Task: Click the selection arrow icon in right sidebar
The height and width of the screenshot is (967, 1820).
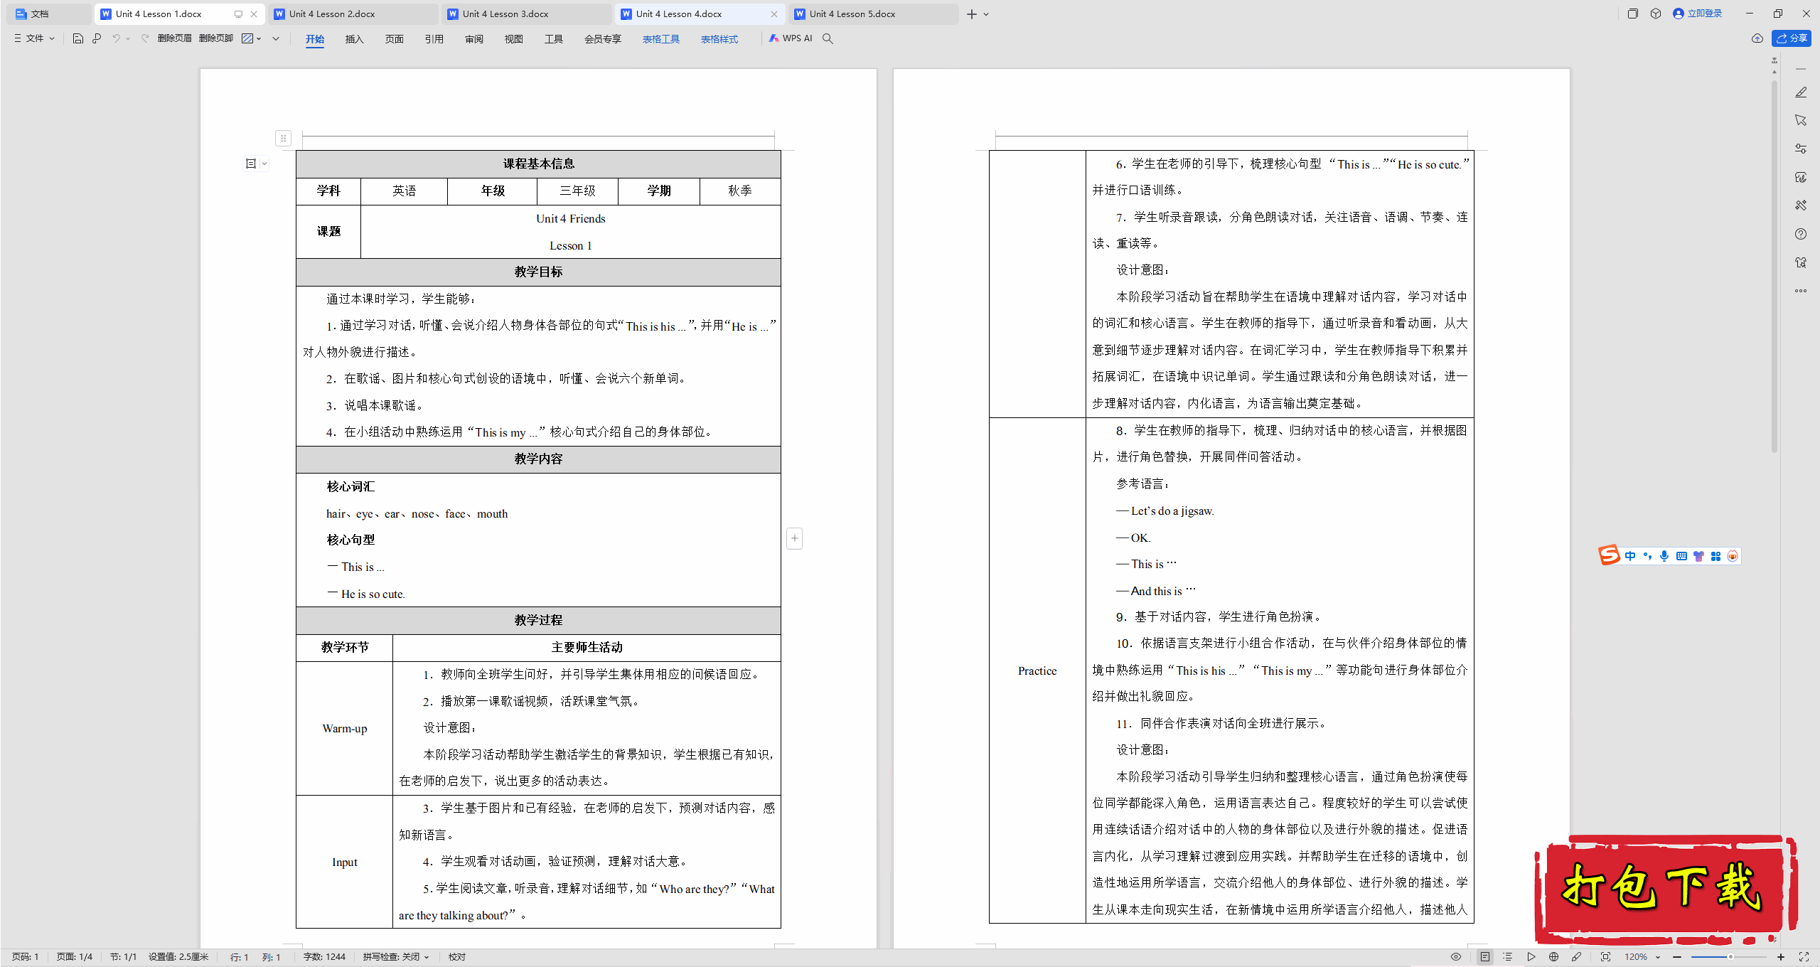Action: tap(1801, 120)
